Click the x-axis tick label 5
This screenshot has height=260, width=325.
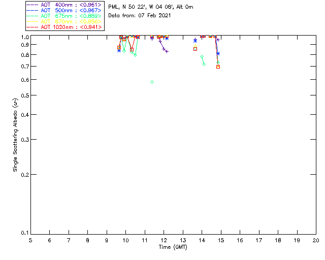click(30, 240)
